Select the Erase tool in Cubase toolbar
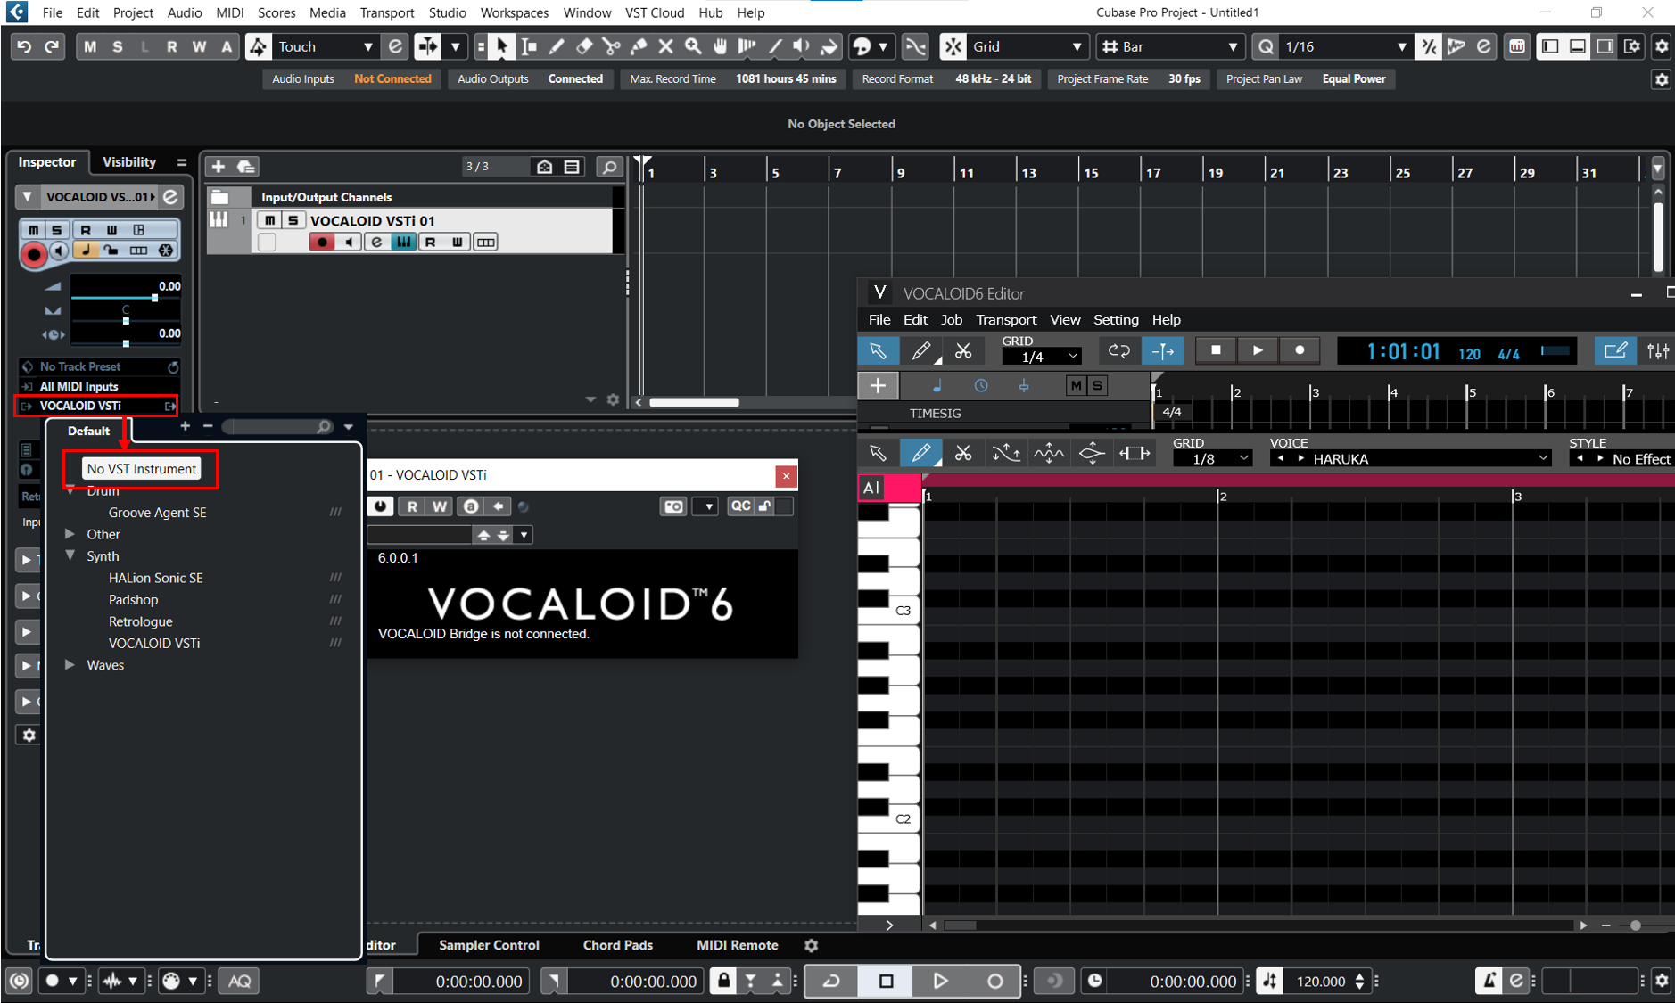Screen dimensions: 1675x1003 (x=584, y=46)
